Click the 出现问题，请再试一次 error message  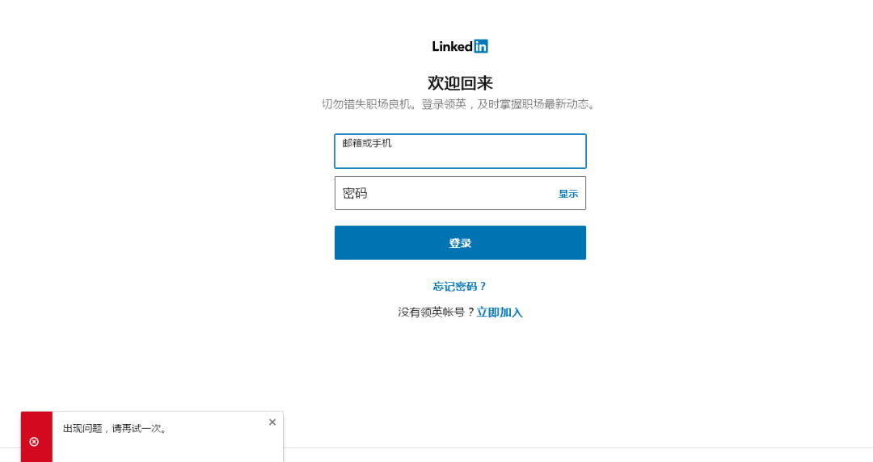116,429
